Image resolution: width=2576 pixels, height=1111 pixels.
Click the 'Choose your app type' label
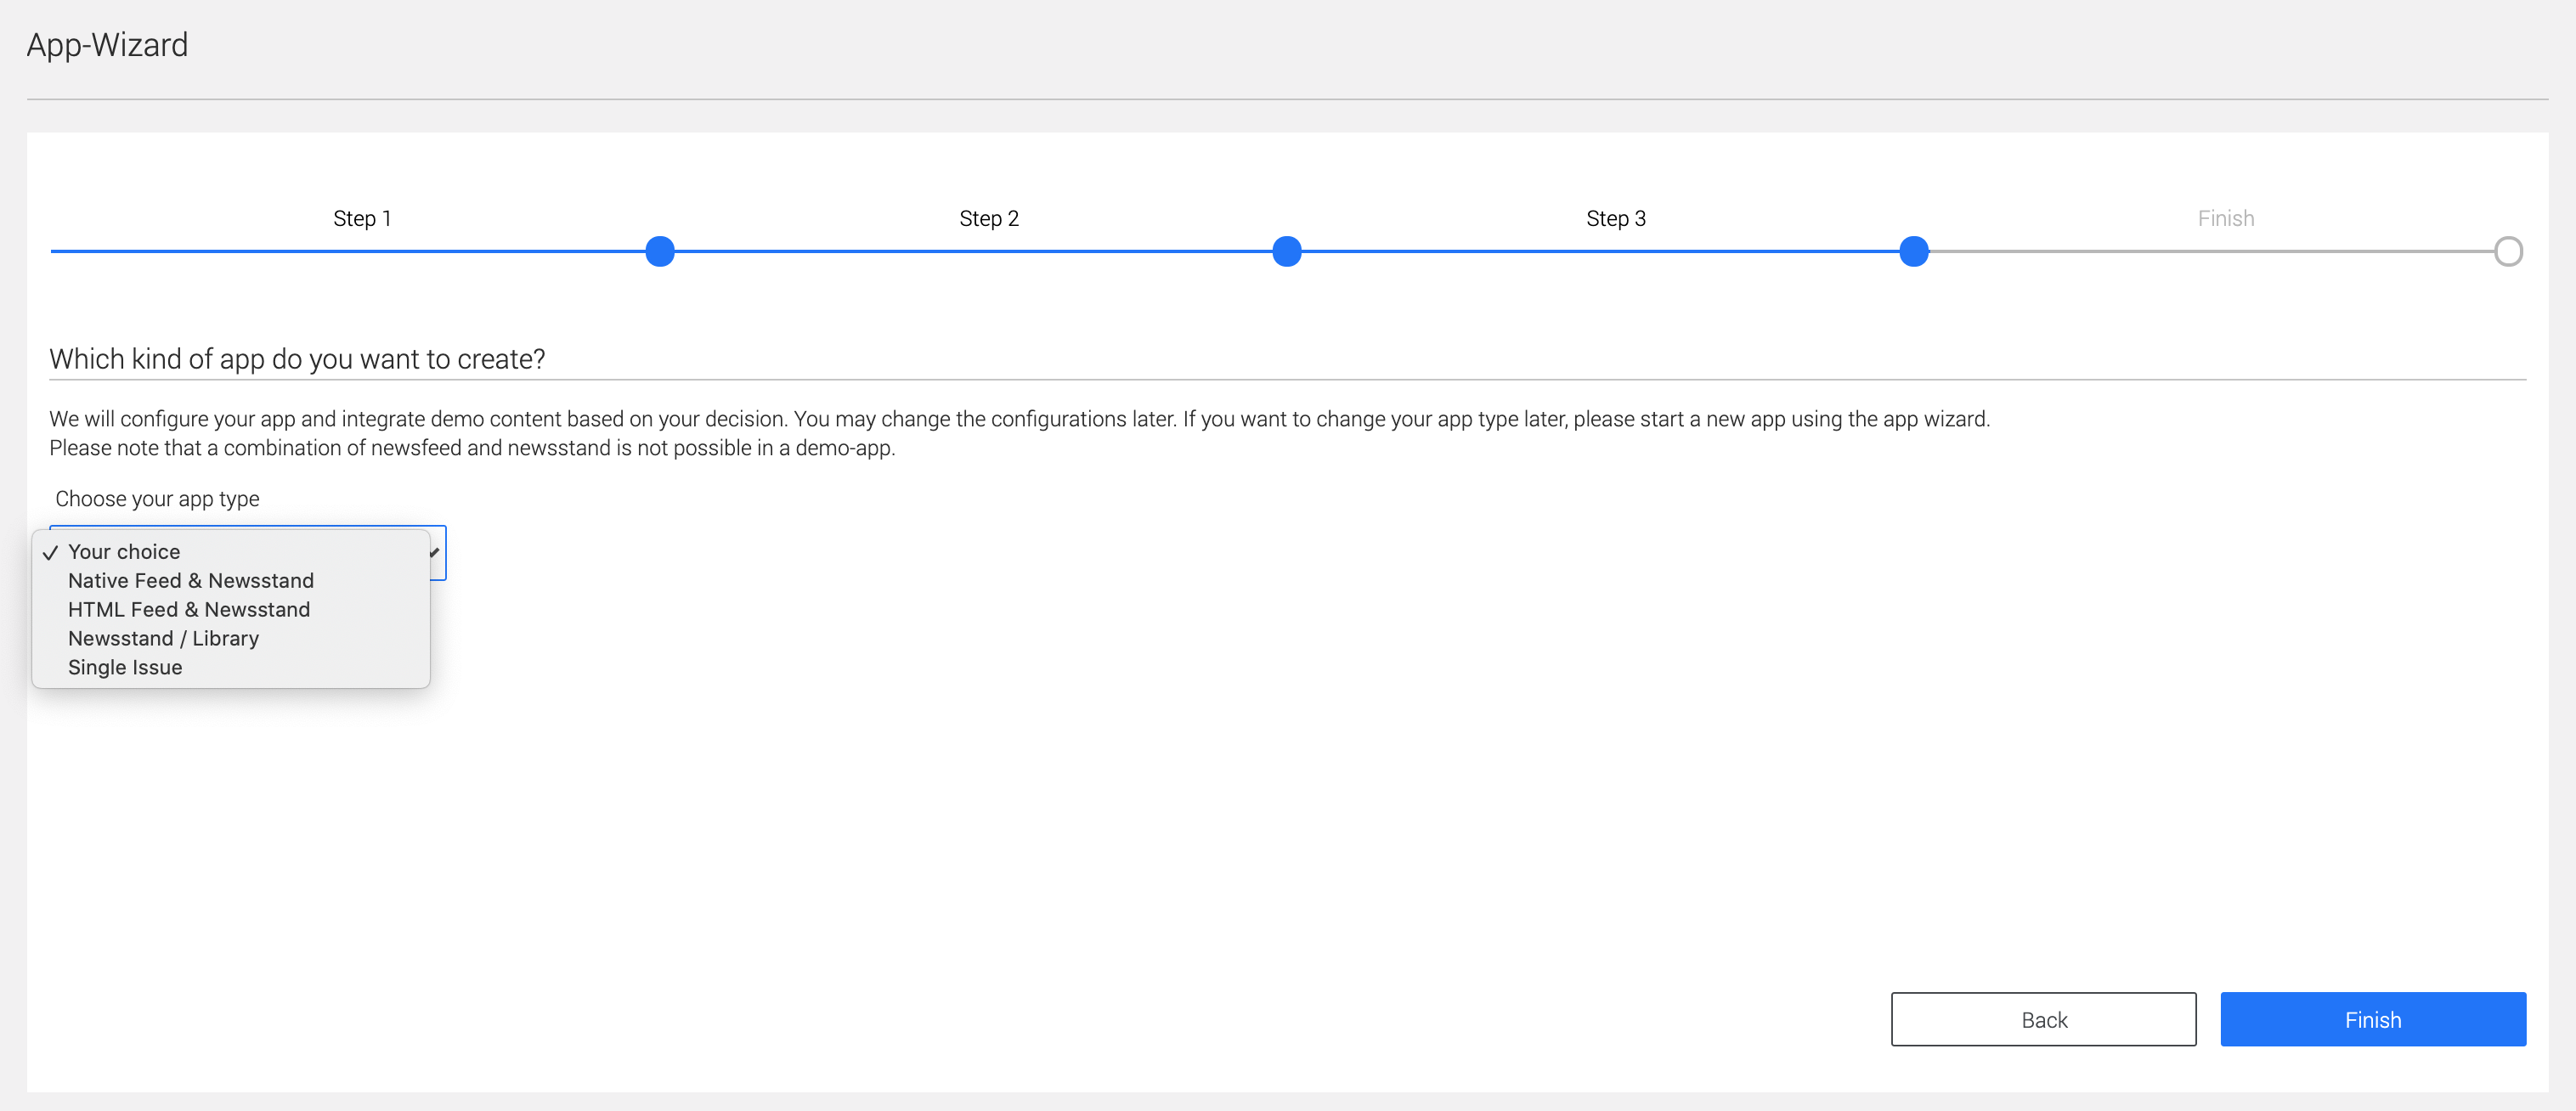point(157,499)
